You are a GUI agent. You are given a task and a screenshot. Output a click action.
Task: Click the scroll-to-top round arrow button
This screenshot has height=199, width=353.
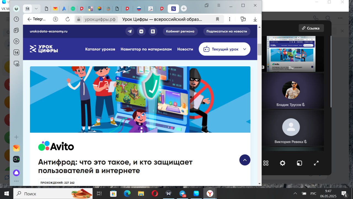(245, 160)
